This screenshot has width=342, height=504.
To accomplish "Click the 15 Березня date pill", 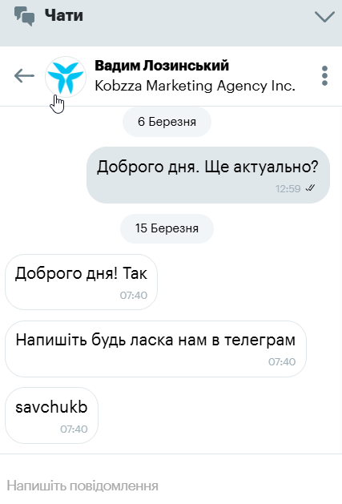I will coord(167,228).
